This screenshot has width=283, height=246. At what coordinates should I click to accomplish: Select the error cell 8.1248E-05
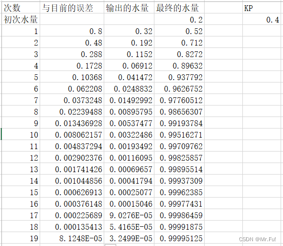click(x=72, y=238)
